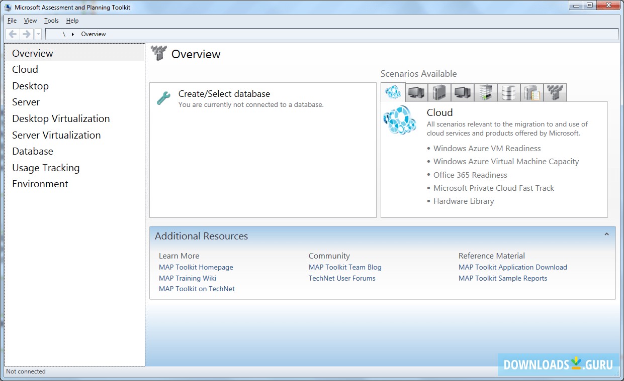Image resolution: width=624 pixels, height=381 pixels.
Task: Click Microsoft Private Cloud Fast Track scenario
Action: [494, 188]
